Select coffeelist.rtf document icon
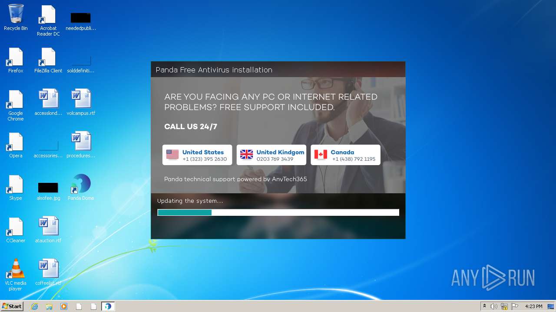Viewport: 556px width, 312px height. tap(48, 272)
